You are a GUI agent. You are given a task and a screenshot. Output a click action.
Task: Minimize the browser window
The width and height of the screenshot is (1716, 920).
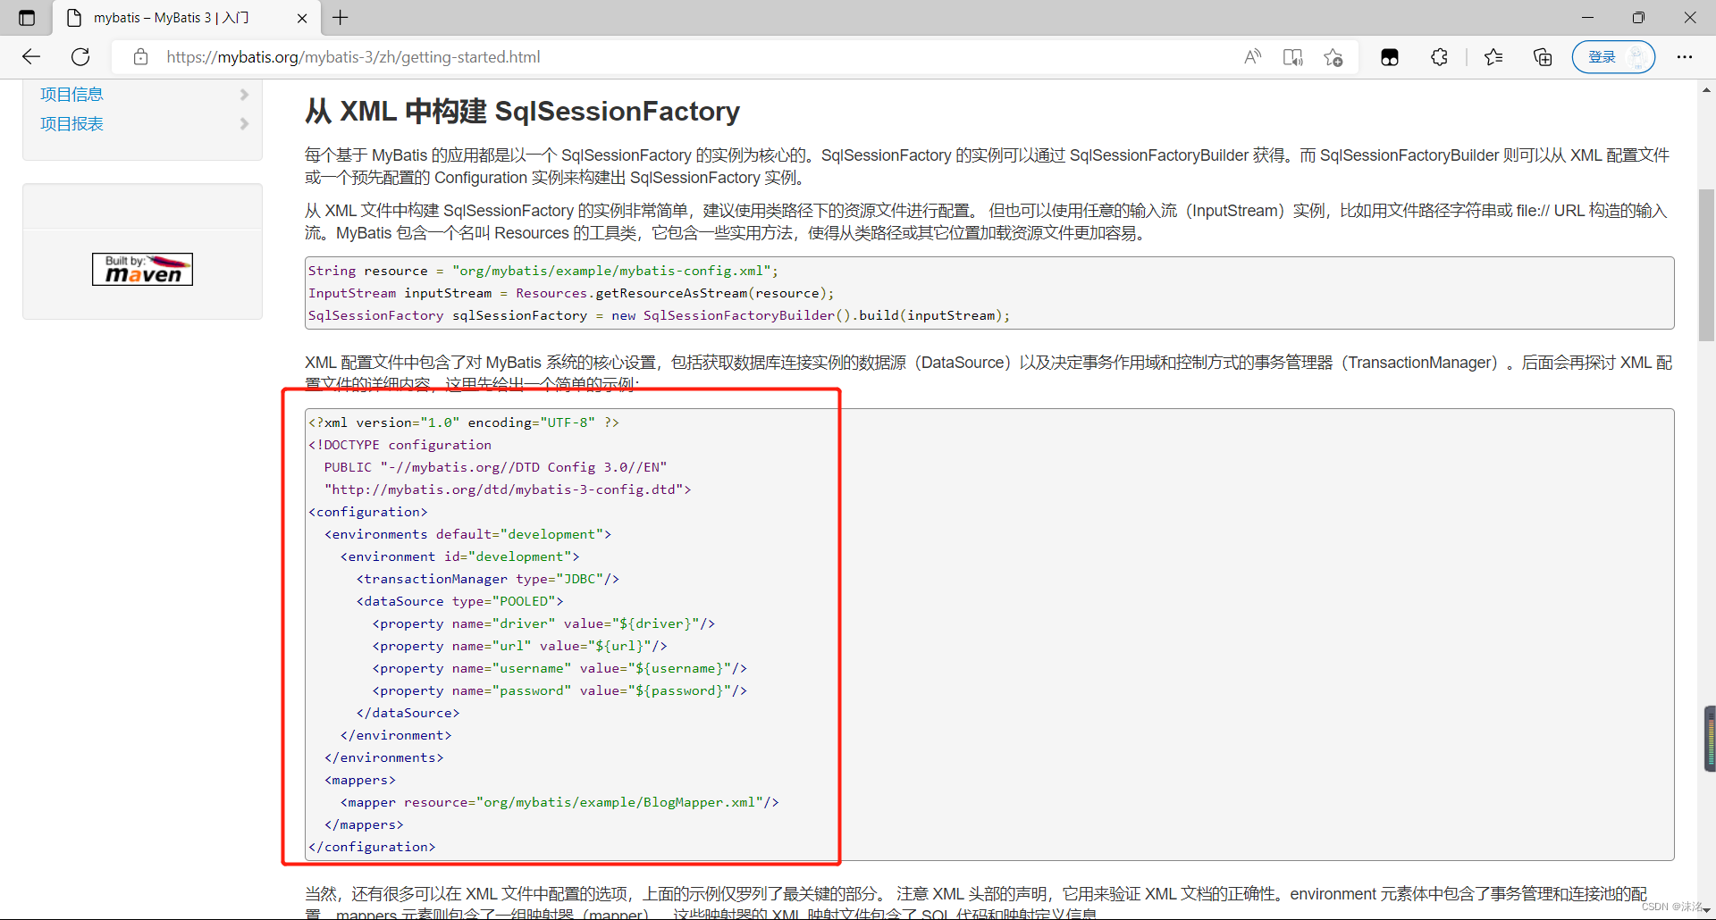click(x=1587, y=18)
